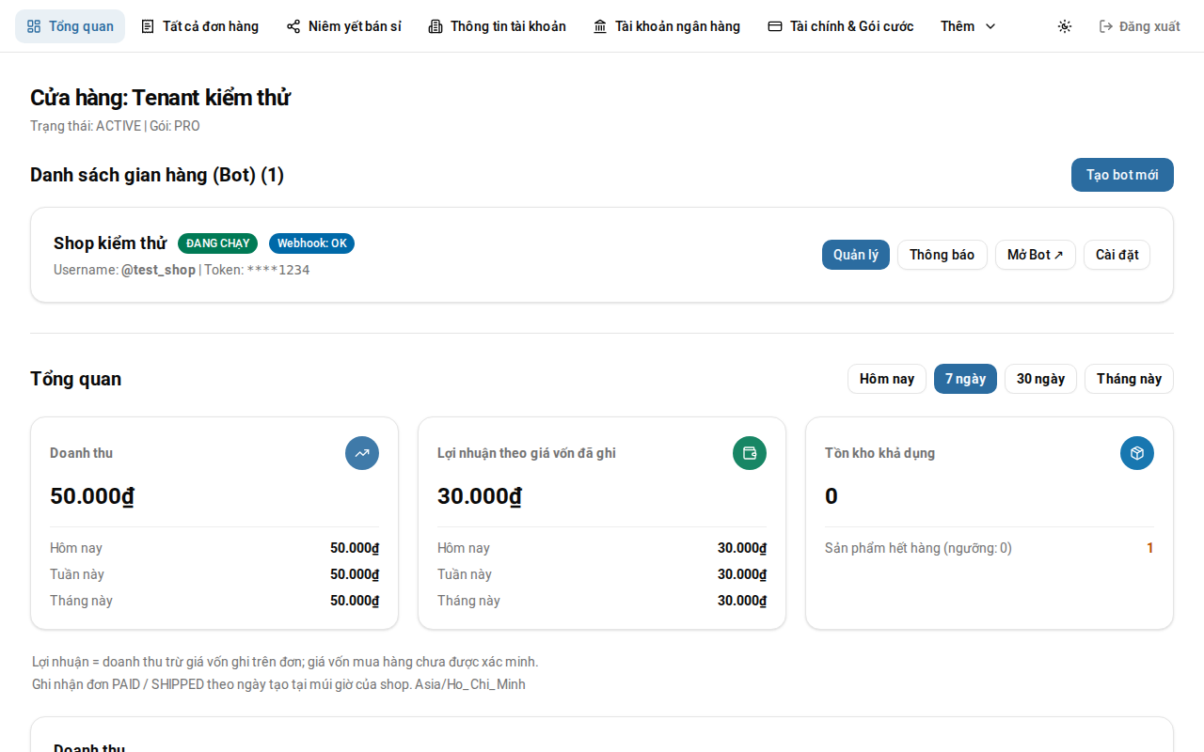Viewport: 1204px width, 752px height.
Task: Open Tài khoản ngân hàng section
Action: click(x=667, y=26)
